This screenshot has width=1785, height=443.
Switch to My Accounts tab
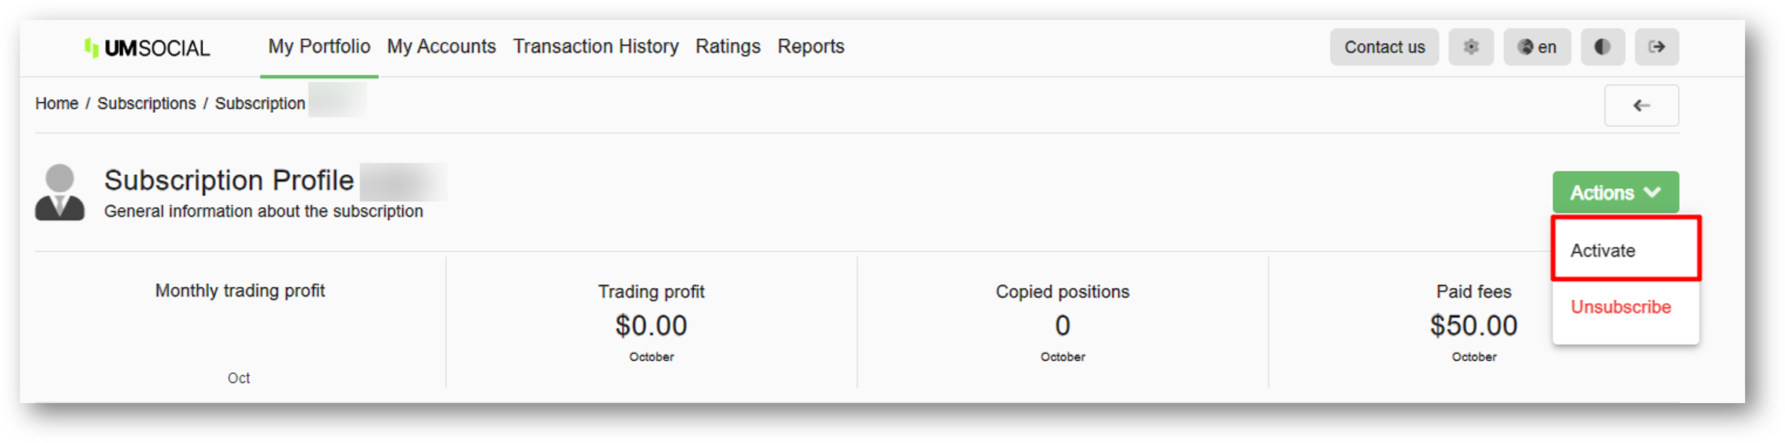tap(441, 47)
